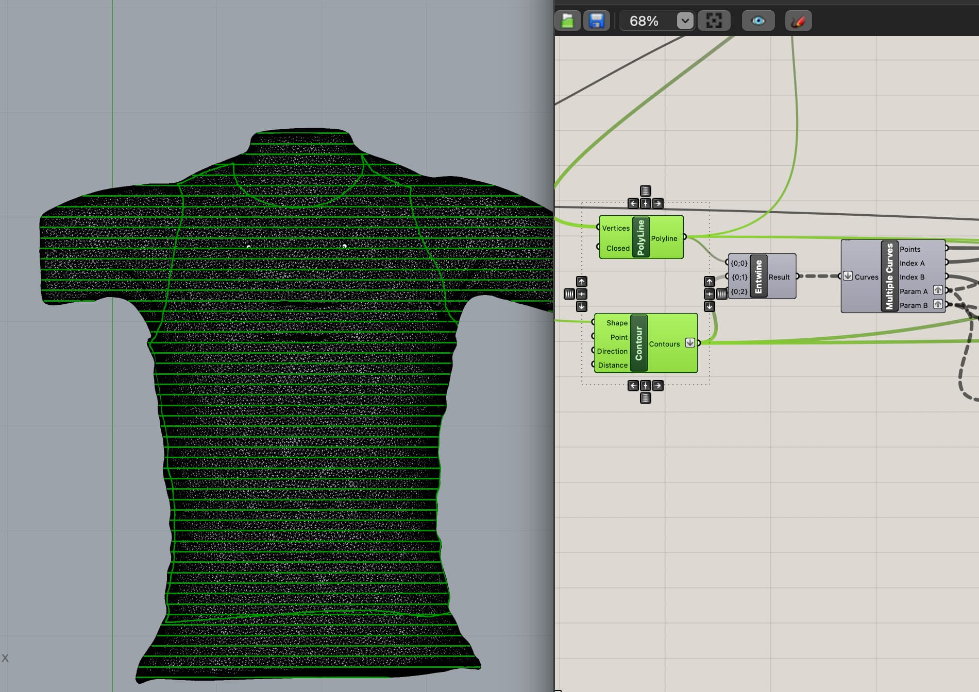Click the Result output of Entwine
The height and width of the screenshot is (692, 979).
click(779, 277)
